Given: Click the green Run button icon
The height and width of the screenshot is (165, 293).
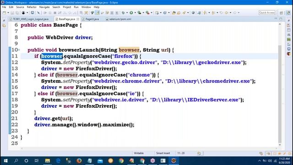Looking at the screenshot, I should [x=131, y=13].
